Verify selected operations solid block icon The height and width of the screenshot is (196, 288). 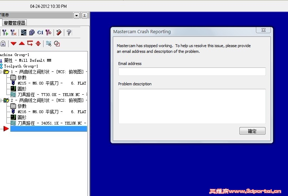coord(32,32)
